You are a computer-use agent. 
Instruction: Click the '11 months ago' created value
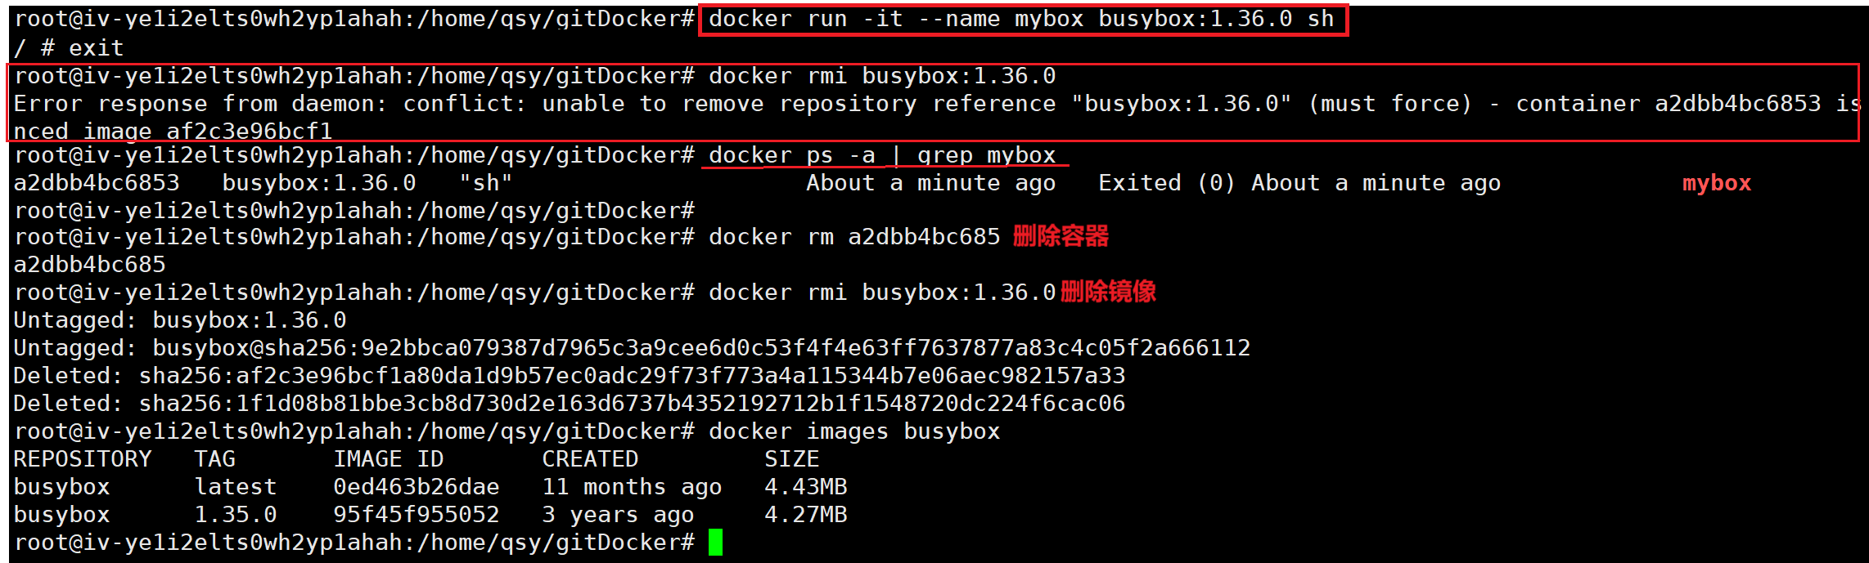(x=632, y=487)
